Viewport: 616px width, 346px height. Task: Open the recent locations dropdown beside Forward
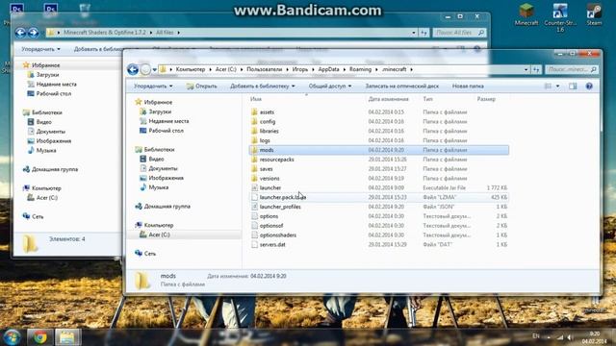click(x=154, y=70)
